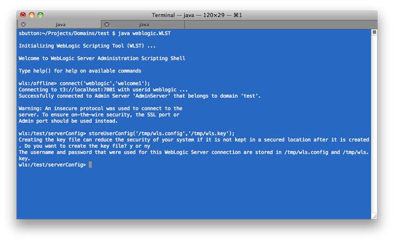Minimize the Terminal with the yellow button
394x242 pixels.
click(x=31, y=15)
